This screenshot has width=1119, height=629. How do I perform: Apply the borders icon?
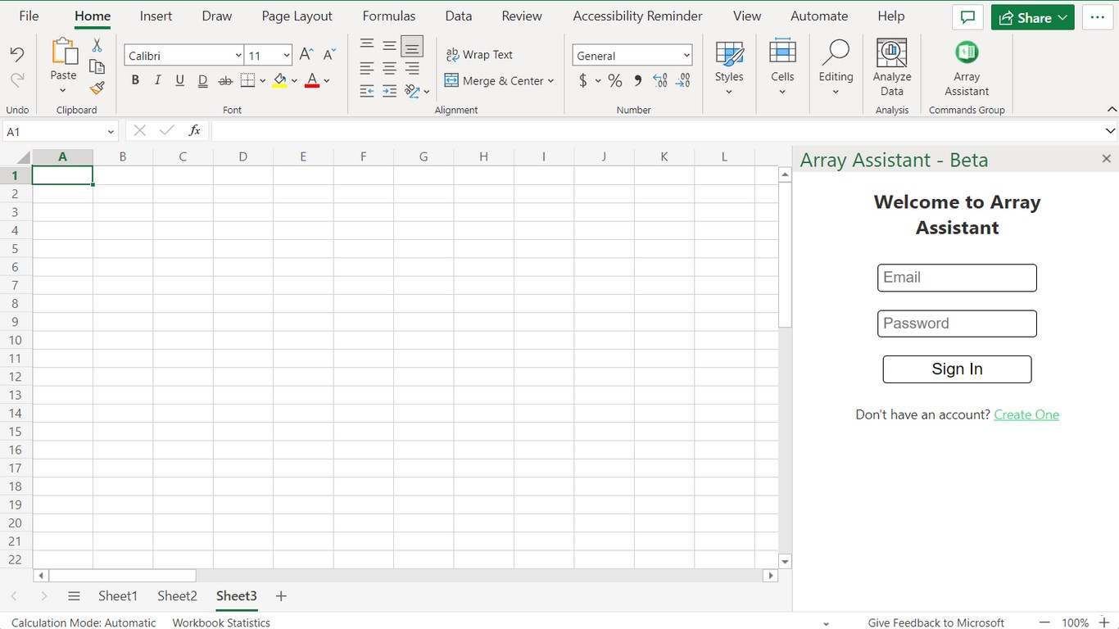click(x=247, y=80)
